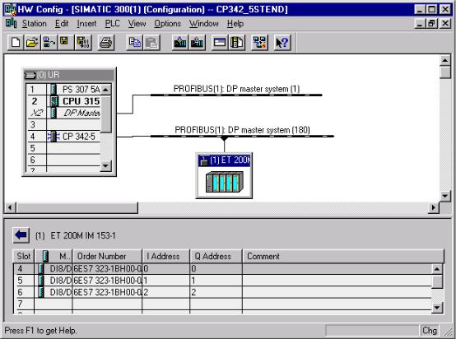Select empty slot 7 row in detail table

point(222,304)
